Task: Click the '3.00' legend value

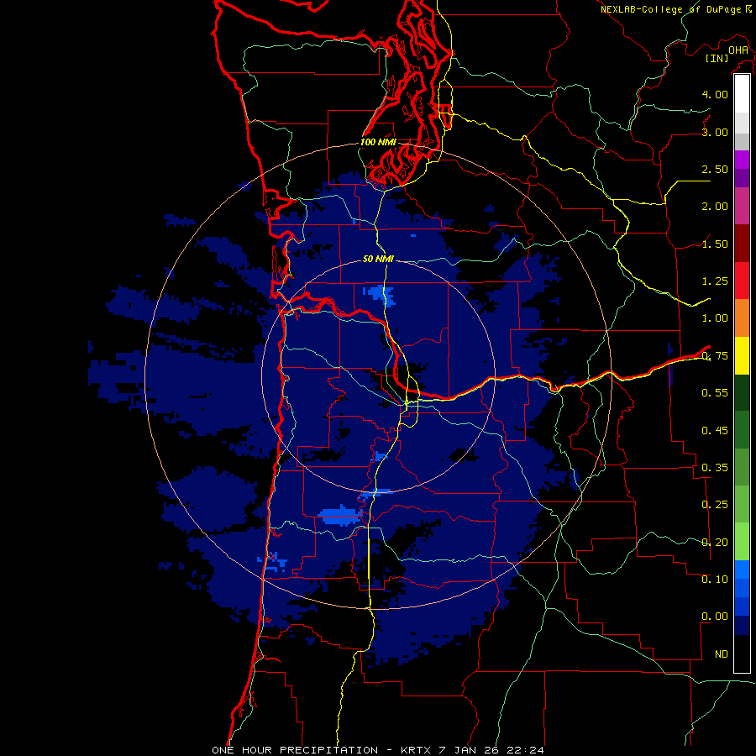Action: pyautogui.click(x=715, y=132)
